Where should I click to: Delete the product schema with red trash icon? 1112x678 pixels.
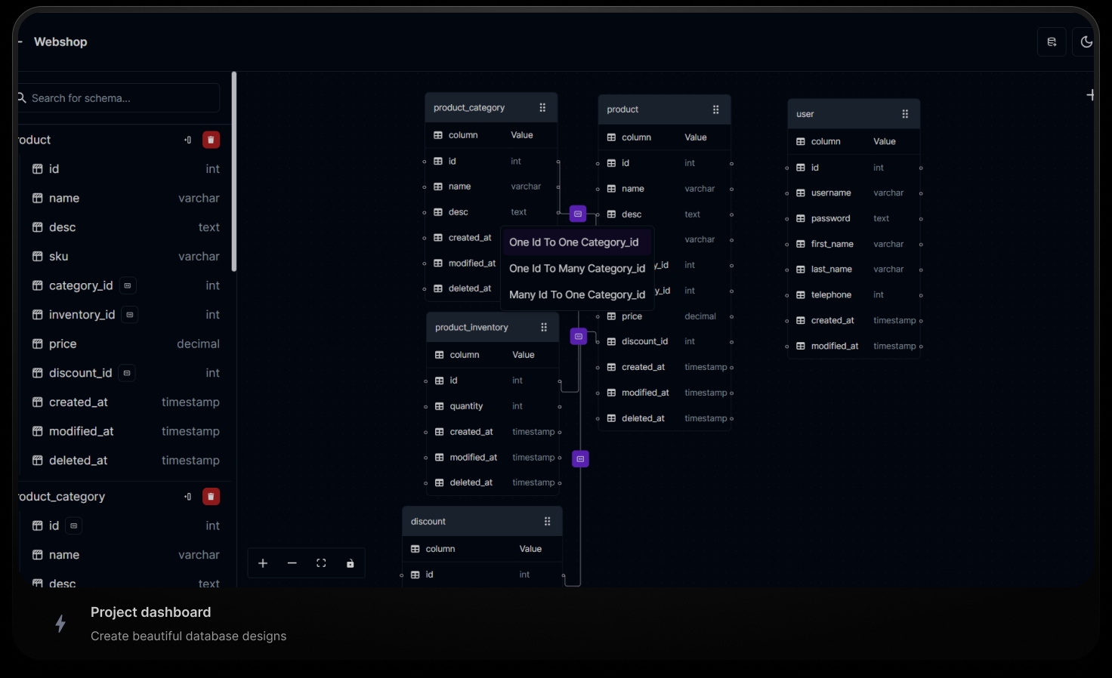point(212,140)
